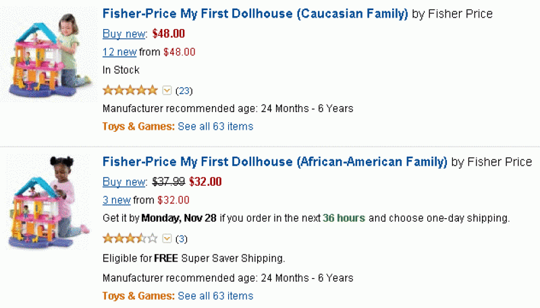Select Toys & Games under the Caucasian Family listing

coord(138,126)
